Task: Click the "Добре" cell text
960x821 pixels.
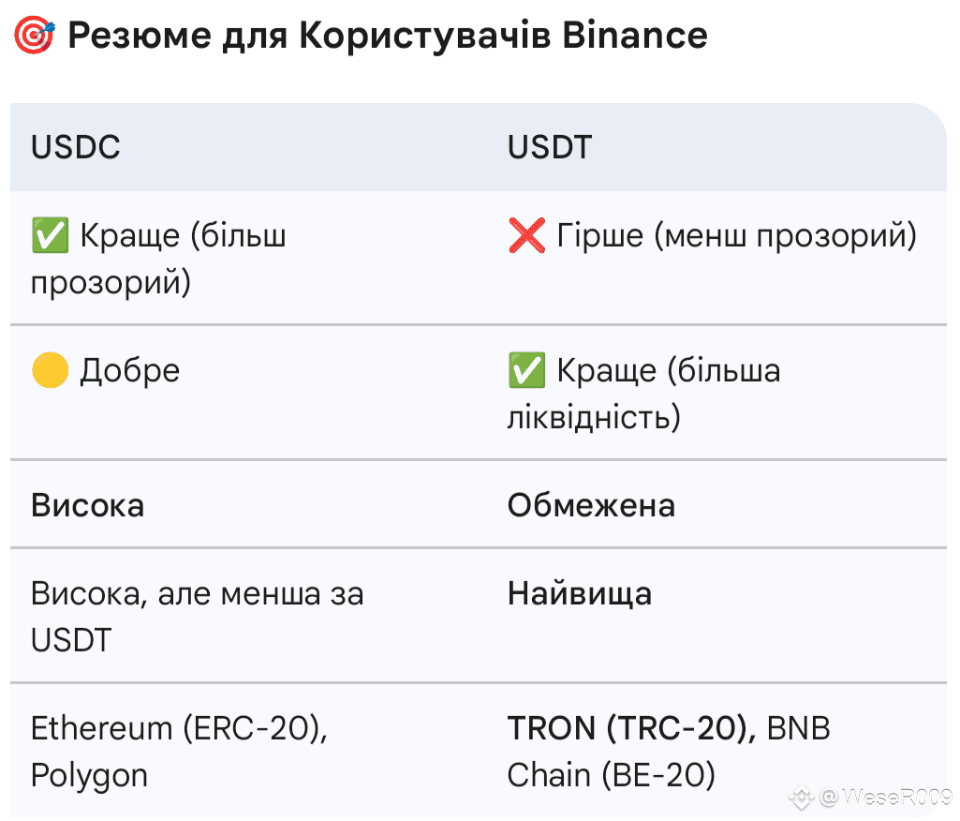Action: pyautogui.click(x=129, y=371)
